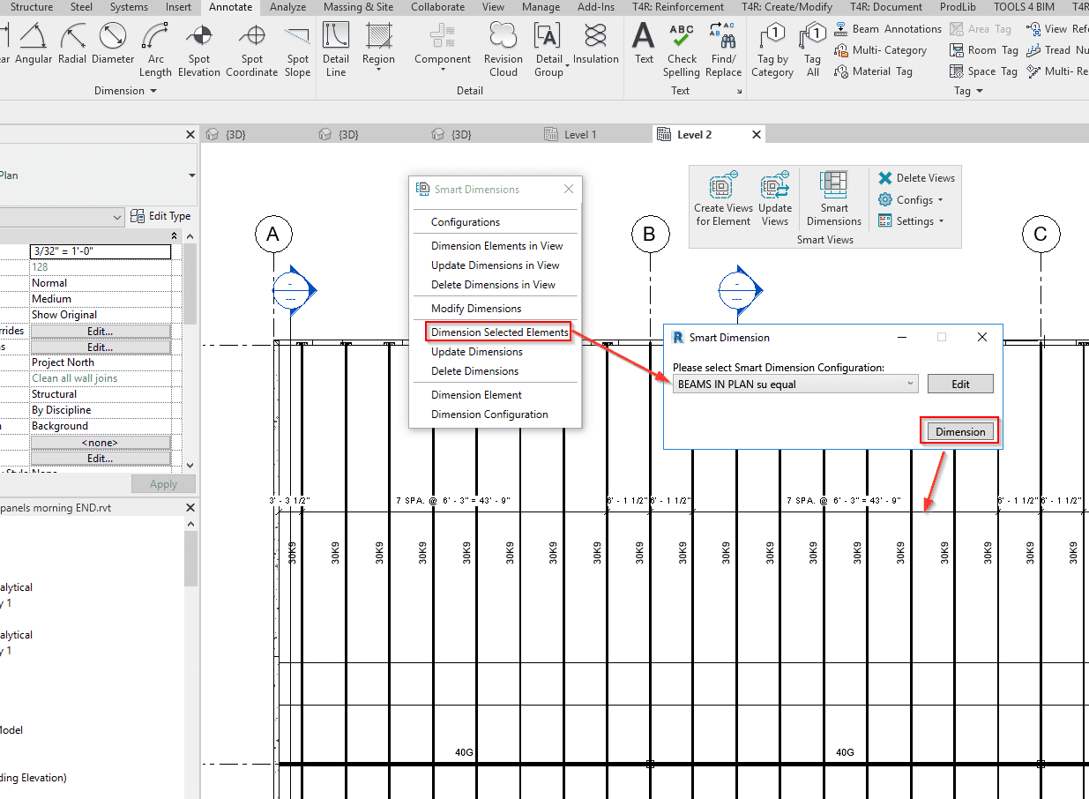1089x799 pixels.
Task: Select the grid bubble B
Action: pos(650,235)
